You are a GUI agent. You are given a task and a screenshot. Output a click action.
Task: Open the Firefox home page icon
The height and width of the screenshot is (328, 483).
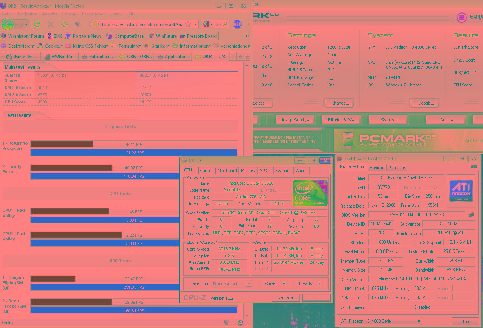click(64, 24)
